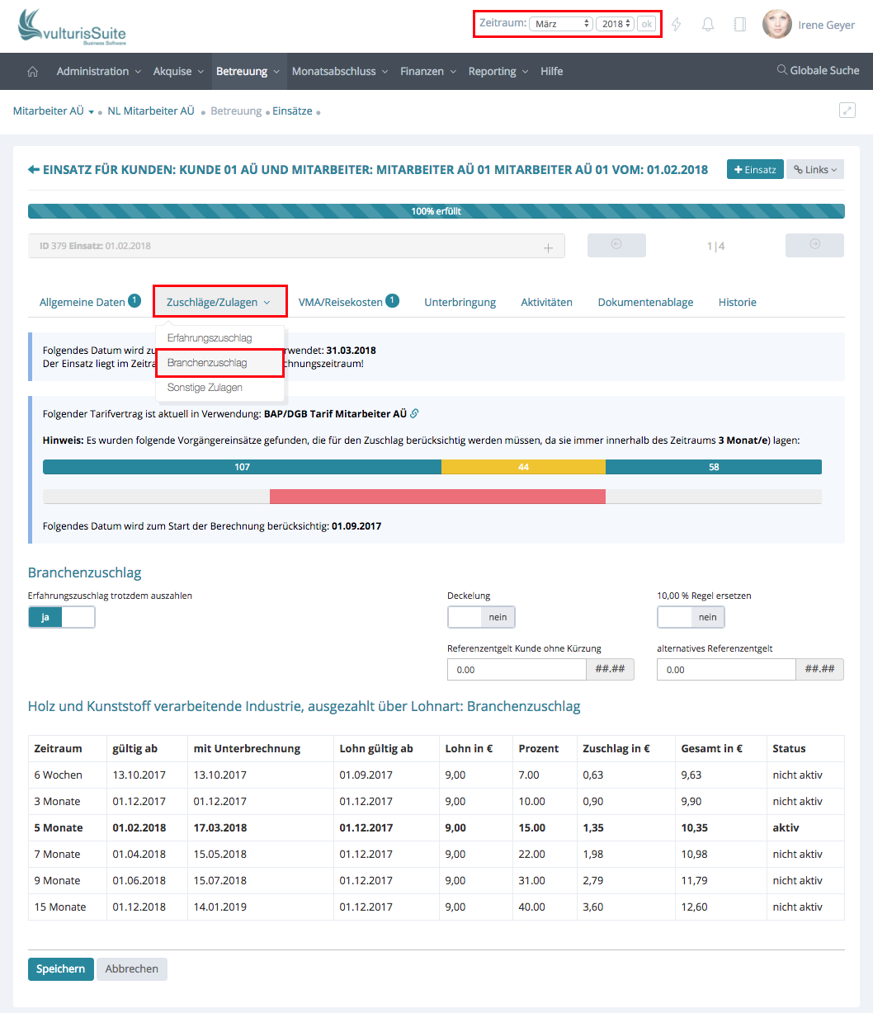Switch to the Unterbringung tab
873x1013 pixels.
(460, 302)
